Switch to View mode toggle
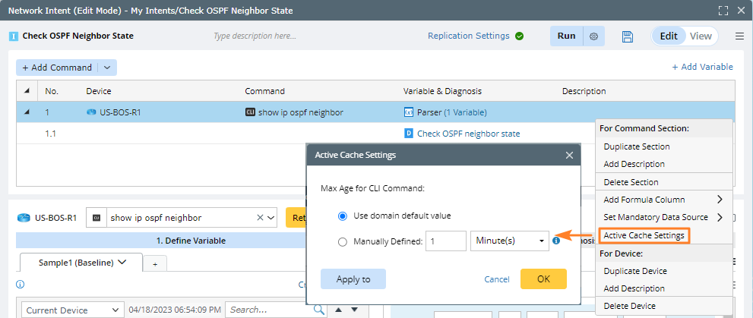The image size is (753, 318). 701,36
